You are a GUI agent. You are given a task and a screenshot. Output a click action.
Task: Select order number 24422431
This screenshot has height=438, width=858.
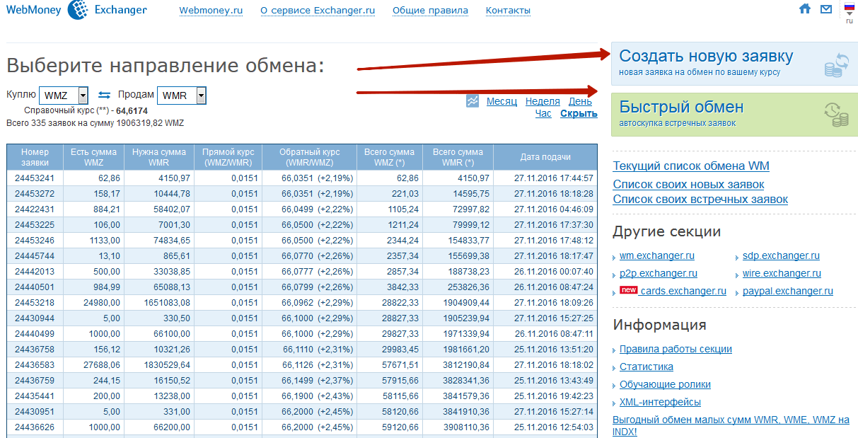click(35, 209)
